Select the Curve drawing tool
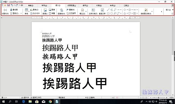The height and width of the screenshot is (104, 175). click(x=115, y=10)
